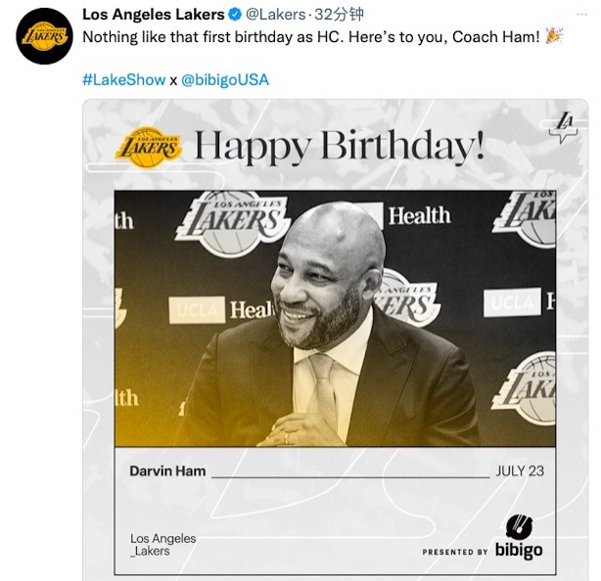
Task: Open the Los Angeles Lakers account name
Action: click(x=153, y=15)
